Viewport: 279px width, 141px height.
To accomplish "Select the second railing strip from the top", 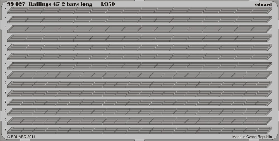I will click(x=139, y=20).
